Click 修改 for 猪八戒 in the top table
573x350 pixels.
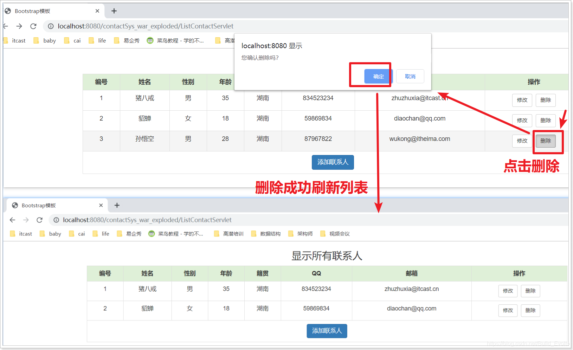[x=522, y=100]
